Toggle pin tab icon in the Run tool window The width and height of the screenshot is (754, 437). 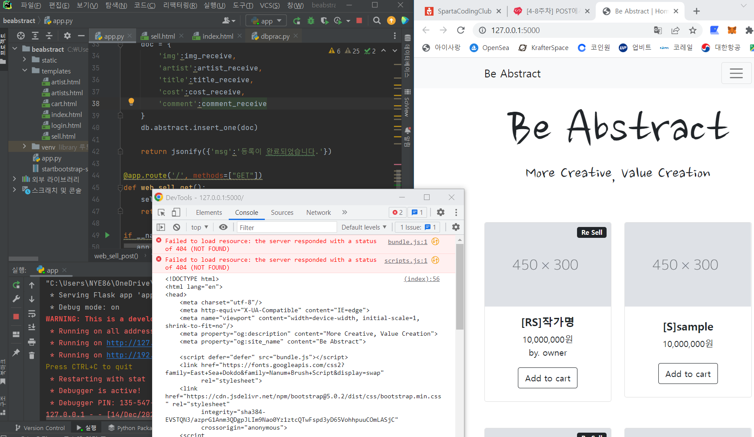(x=16, y=353)
